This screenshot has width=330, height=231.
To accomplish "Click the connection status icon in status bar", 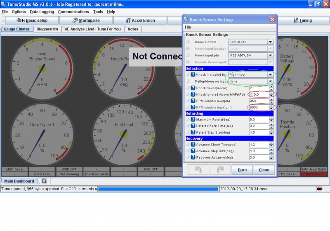I will (319, 189).
